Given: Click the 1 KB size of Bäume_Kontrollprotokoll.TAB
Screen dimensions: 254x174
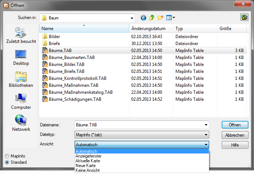Looking at the screenshot, I should tap(239, 78).
